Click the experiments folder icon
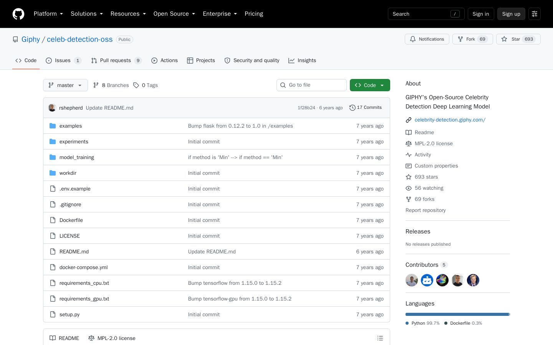The width and height of the screenshot is (553, 345). [53, 141]
